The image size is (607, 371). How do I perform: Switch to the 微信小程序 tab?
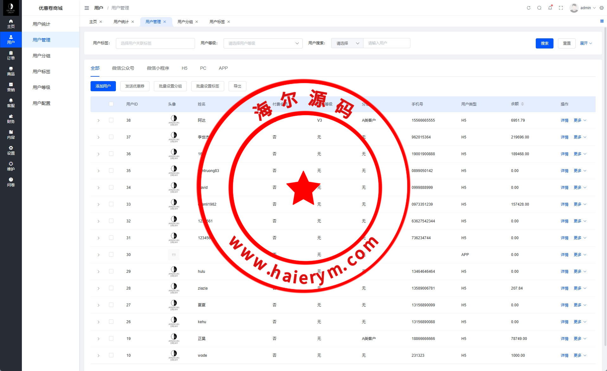point(158,68)
